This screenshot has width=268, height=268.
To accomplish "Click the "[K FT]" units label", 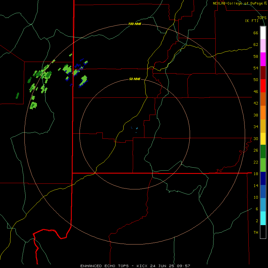I will [252, 21].
